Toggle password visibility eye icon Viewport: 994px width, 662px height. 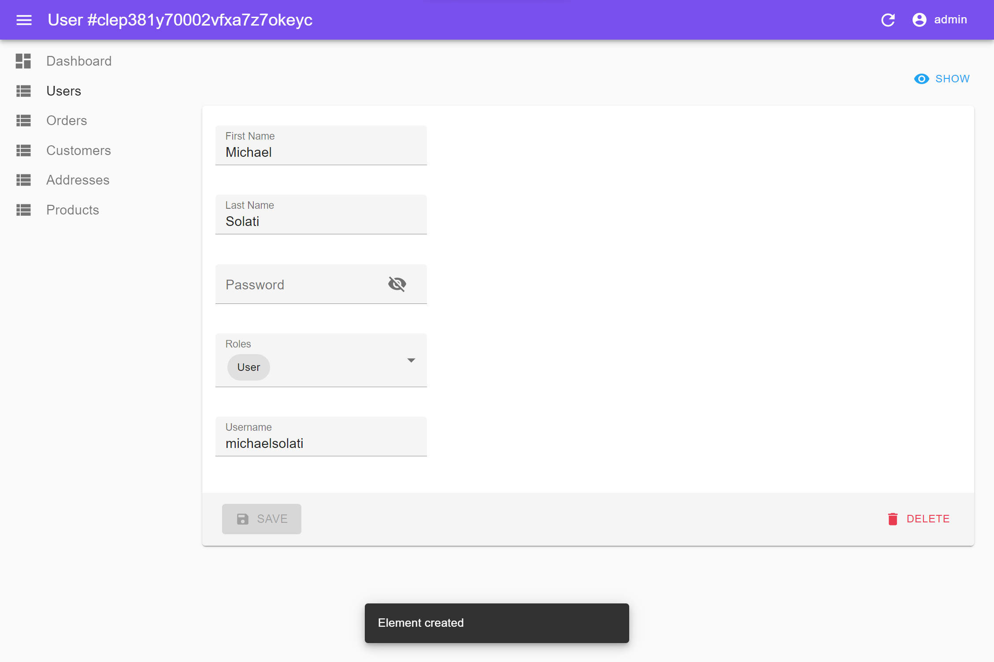pyautogui.click(x=397, y=284)
